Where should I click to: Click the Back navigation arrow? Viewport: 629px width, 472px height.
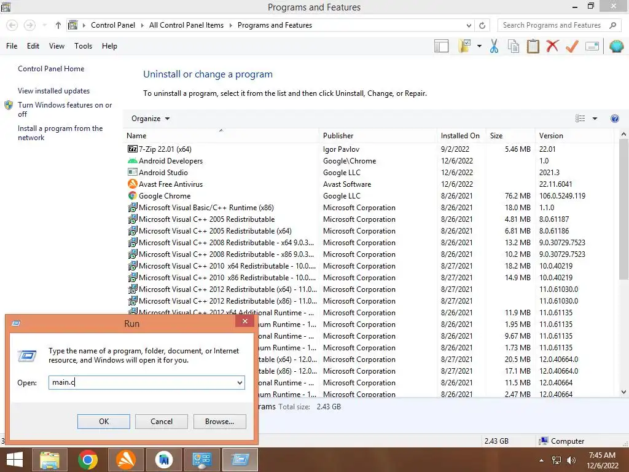tap(12, 25)
